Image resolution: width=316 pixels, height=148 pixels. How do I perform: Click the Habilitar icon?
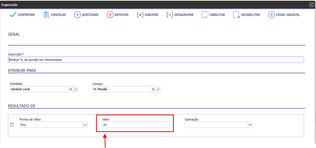(205, 15)
